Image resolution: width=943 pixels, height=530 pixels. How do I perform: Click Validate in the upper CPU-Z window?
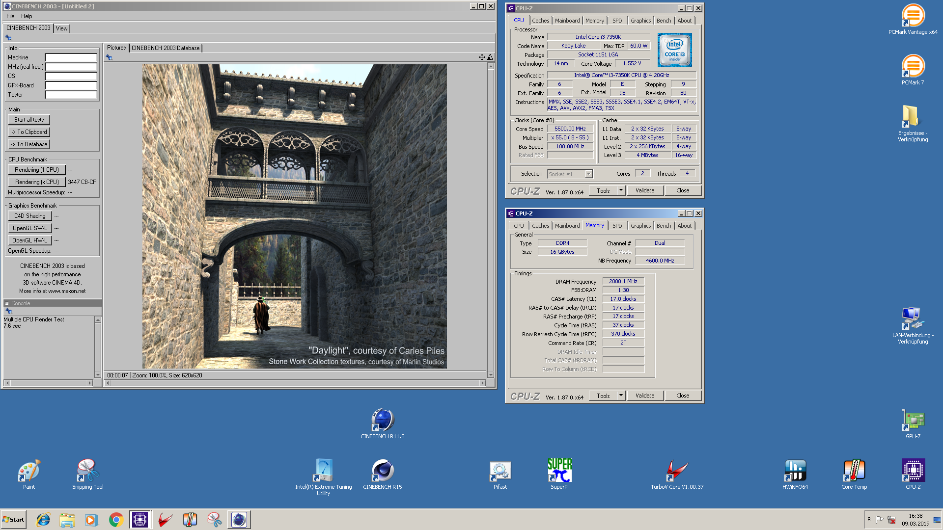(x=645, y=190)
